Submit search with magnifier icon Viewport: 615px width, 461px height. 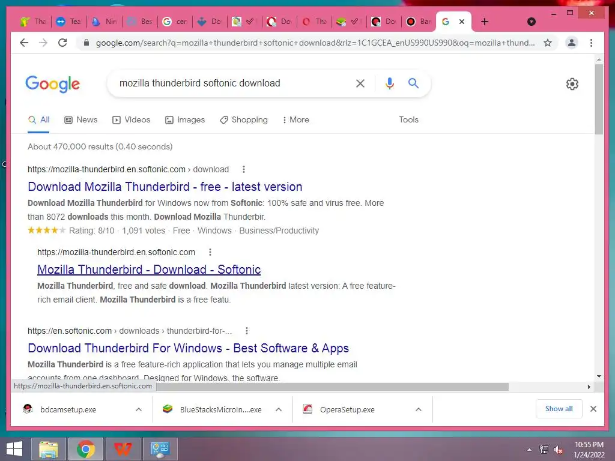[x=413, y=83]
